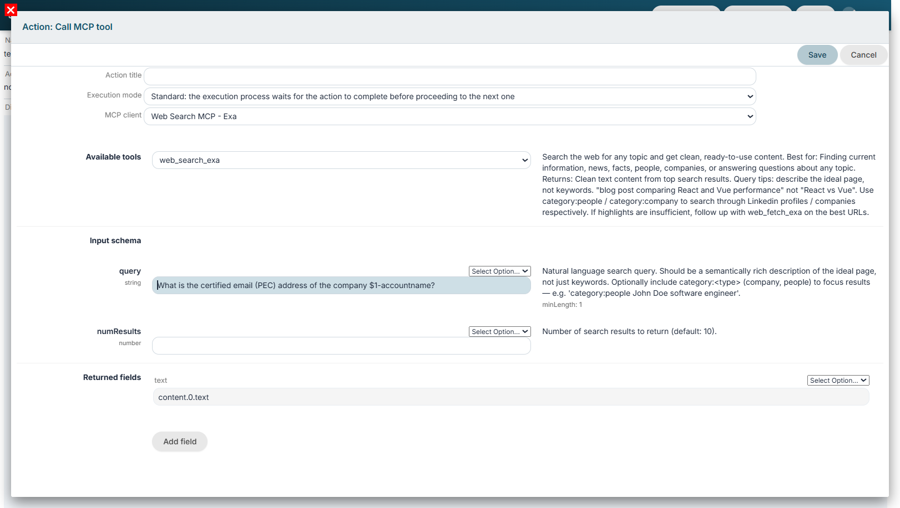
Task: Open Select Option dropdown for returned text field
Action: coord(838,380)
